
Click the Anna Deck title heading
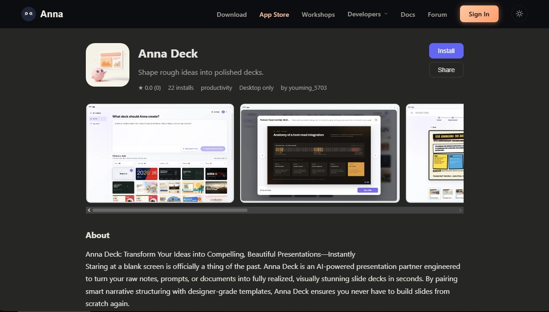click(168, 54)
